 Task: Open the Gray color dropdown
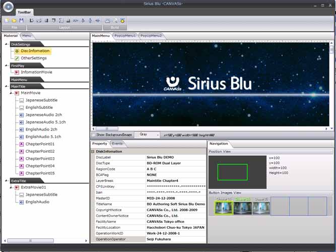point(147,135)
